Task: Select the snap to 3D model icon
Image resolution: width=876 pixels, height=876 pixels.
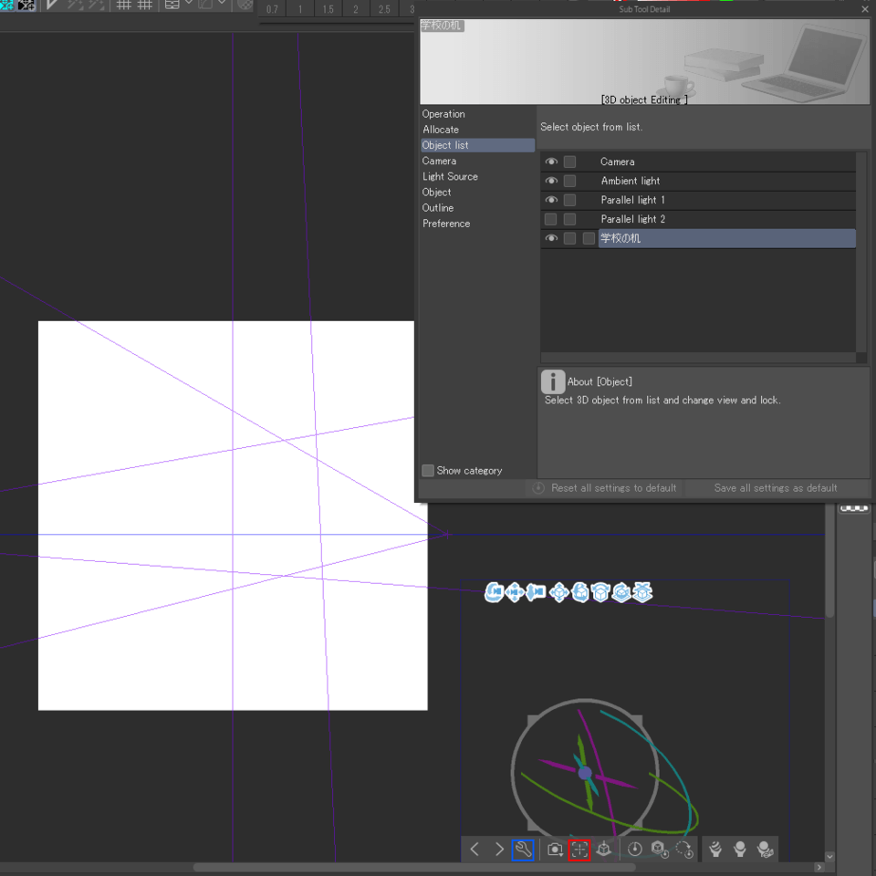Action: (642, 592)
